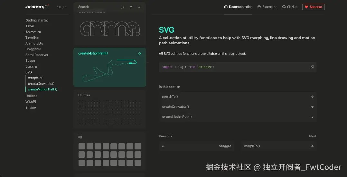Open createDrawable() in sidebar
The image size is (347, 177).
point(41,84)
